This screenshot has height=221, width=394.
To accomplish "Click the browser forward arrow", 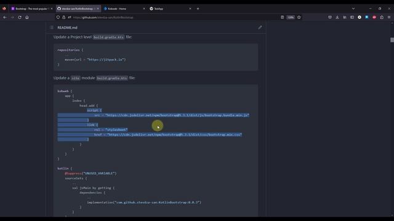I will point(12,17).
